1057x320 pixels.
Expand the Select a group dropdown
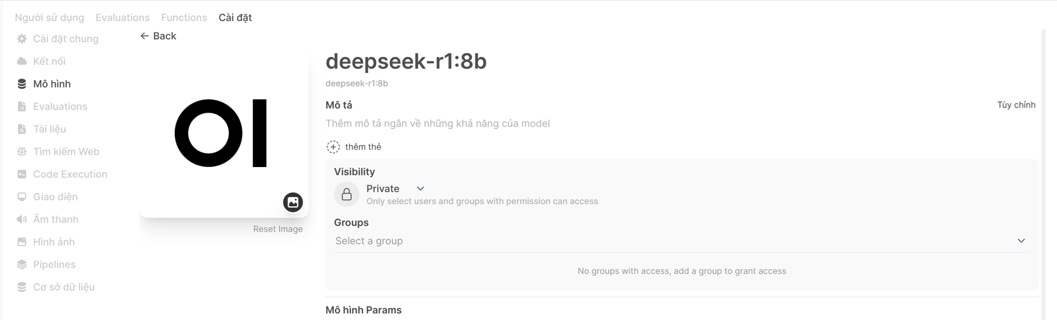(1020, 241)
